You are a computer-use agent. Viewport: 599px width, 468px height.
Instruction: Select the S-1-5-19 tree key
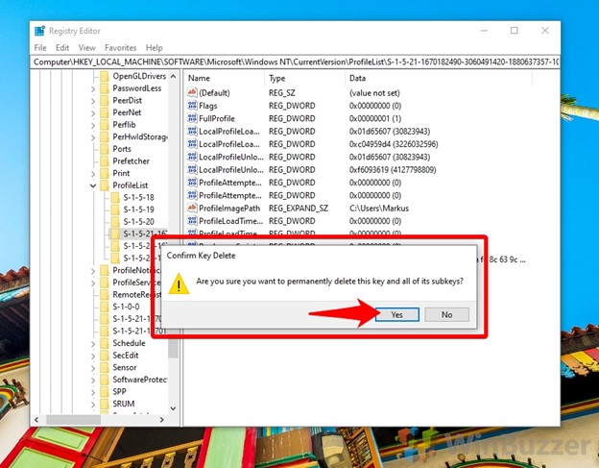point(138,209)
